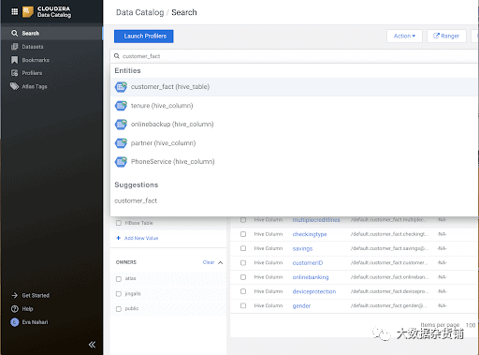Click into the customer_fact search field
Image resolution: width=479 pixels, height=355 pixels.
pos(295,56)
